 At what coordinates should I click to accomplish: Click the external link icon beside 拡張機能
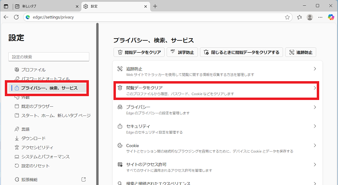click(84, 179)
